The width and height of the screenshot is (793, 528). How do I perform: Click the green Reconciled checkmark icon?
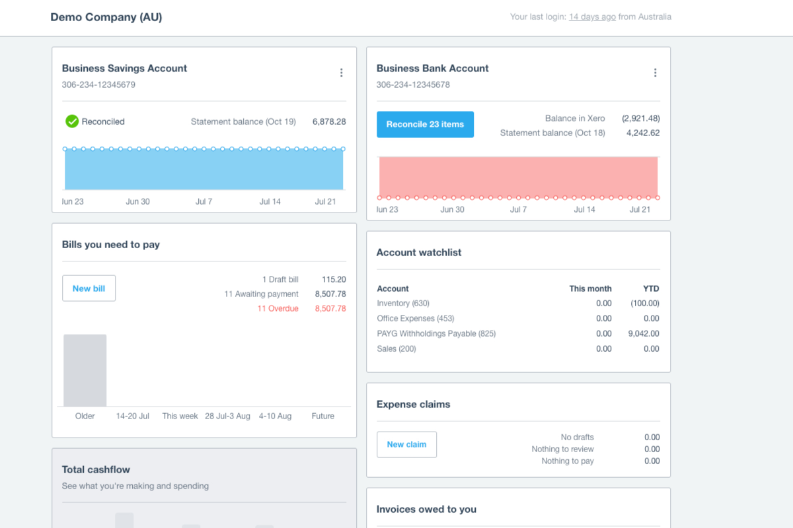coord(71,121)
